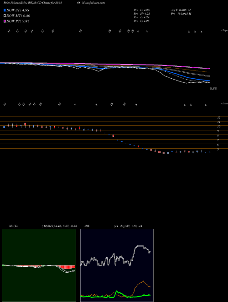Click the price axis label 9

218,131
